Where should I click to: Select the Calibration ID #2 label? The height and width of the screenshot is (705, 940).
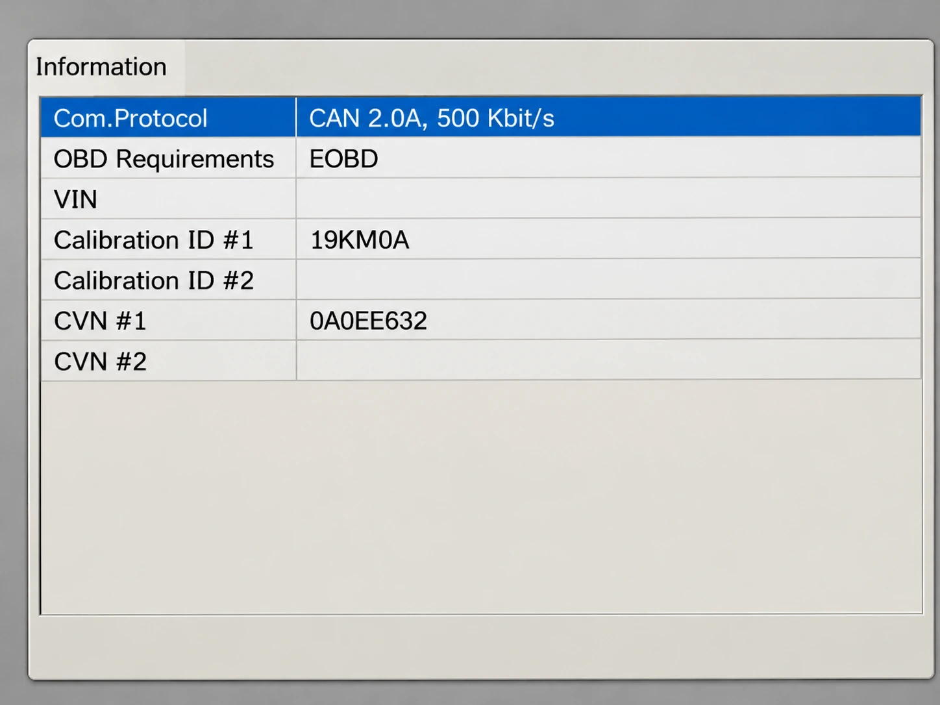point(154,280)
